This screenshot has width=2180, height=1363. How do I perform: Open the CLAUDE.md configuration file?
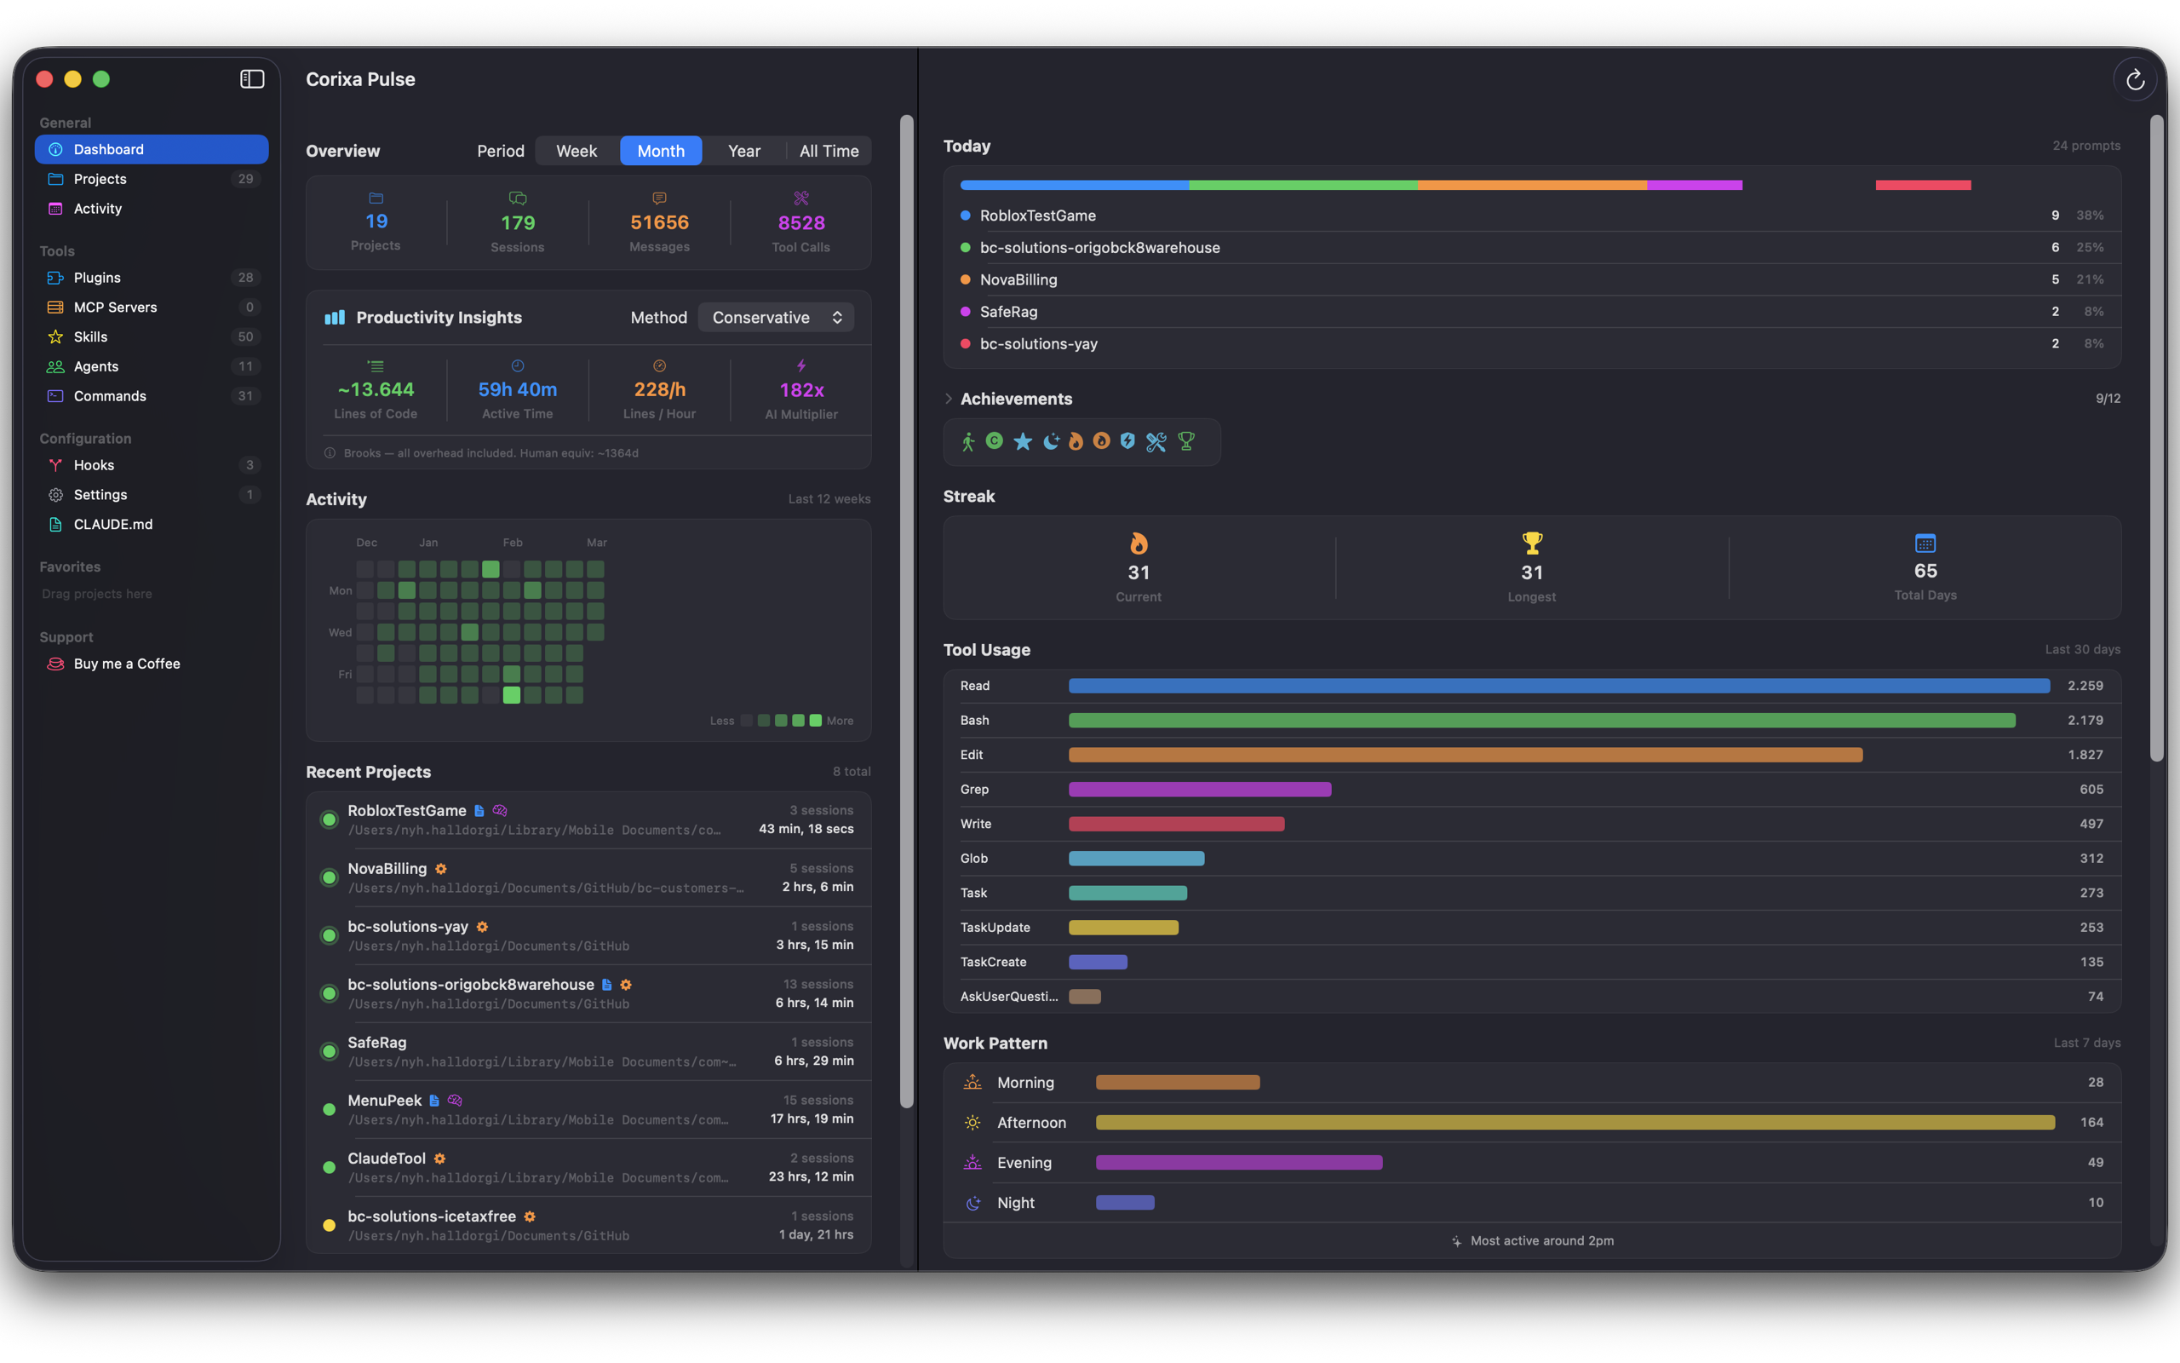coord(112,524)
